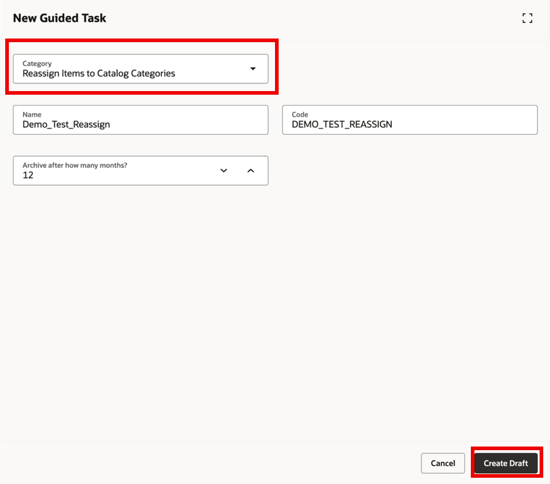Click the downward chevron on the months stepper
This screenshot has width=550, height=484.
pos(223,170)
